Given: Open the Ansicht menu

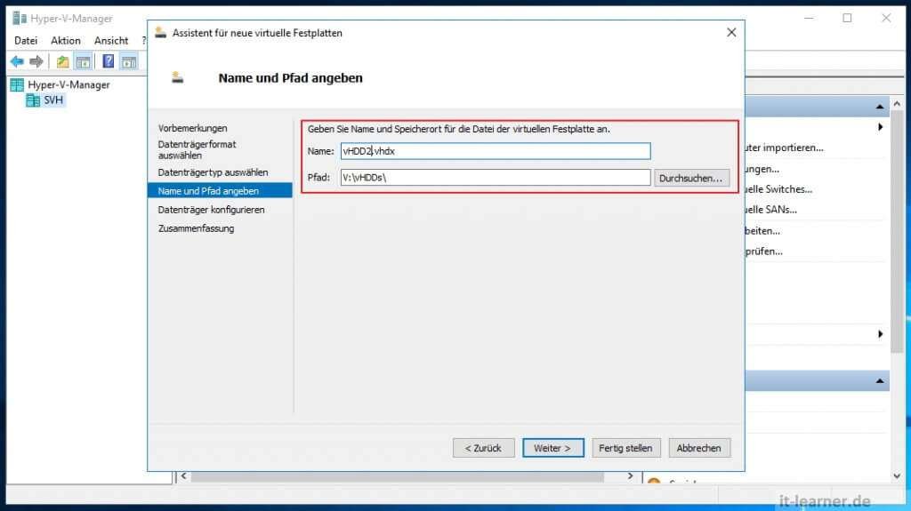Looking at the screenshot, I should (x=111, y=41).
